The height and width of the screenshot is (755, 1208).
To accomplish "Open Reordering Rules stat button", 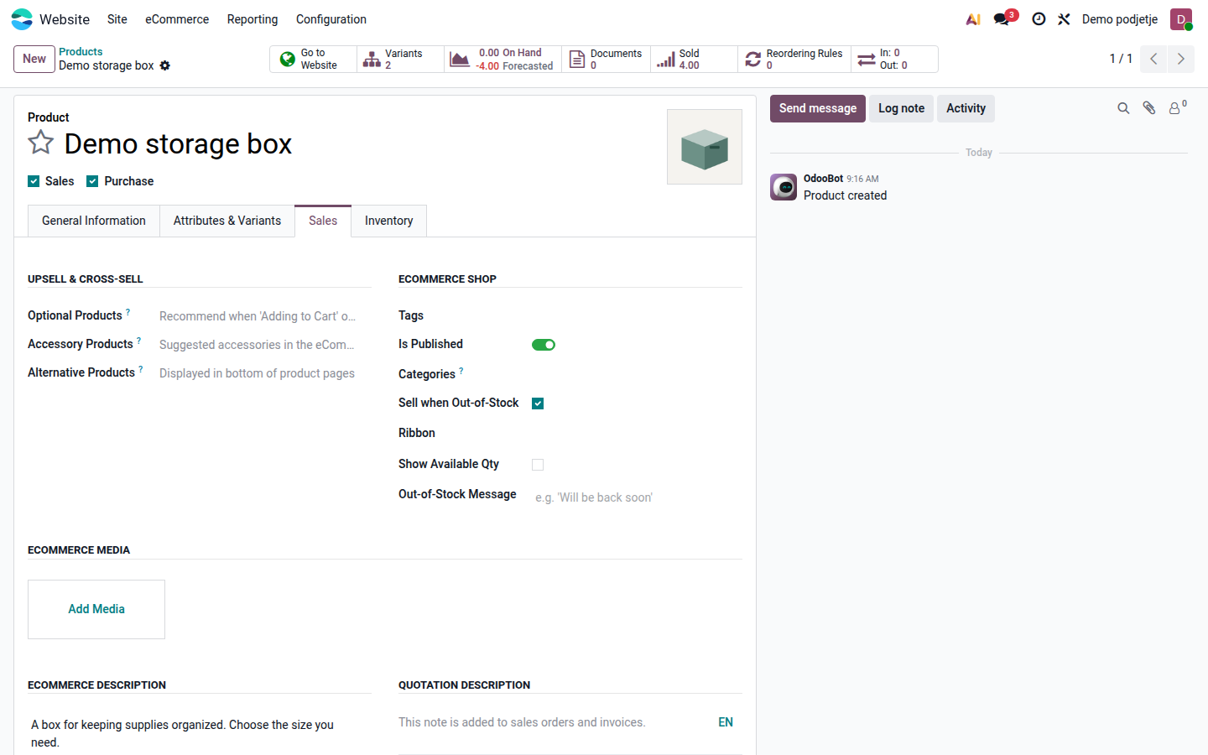I will [794, 59].
